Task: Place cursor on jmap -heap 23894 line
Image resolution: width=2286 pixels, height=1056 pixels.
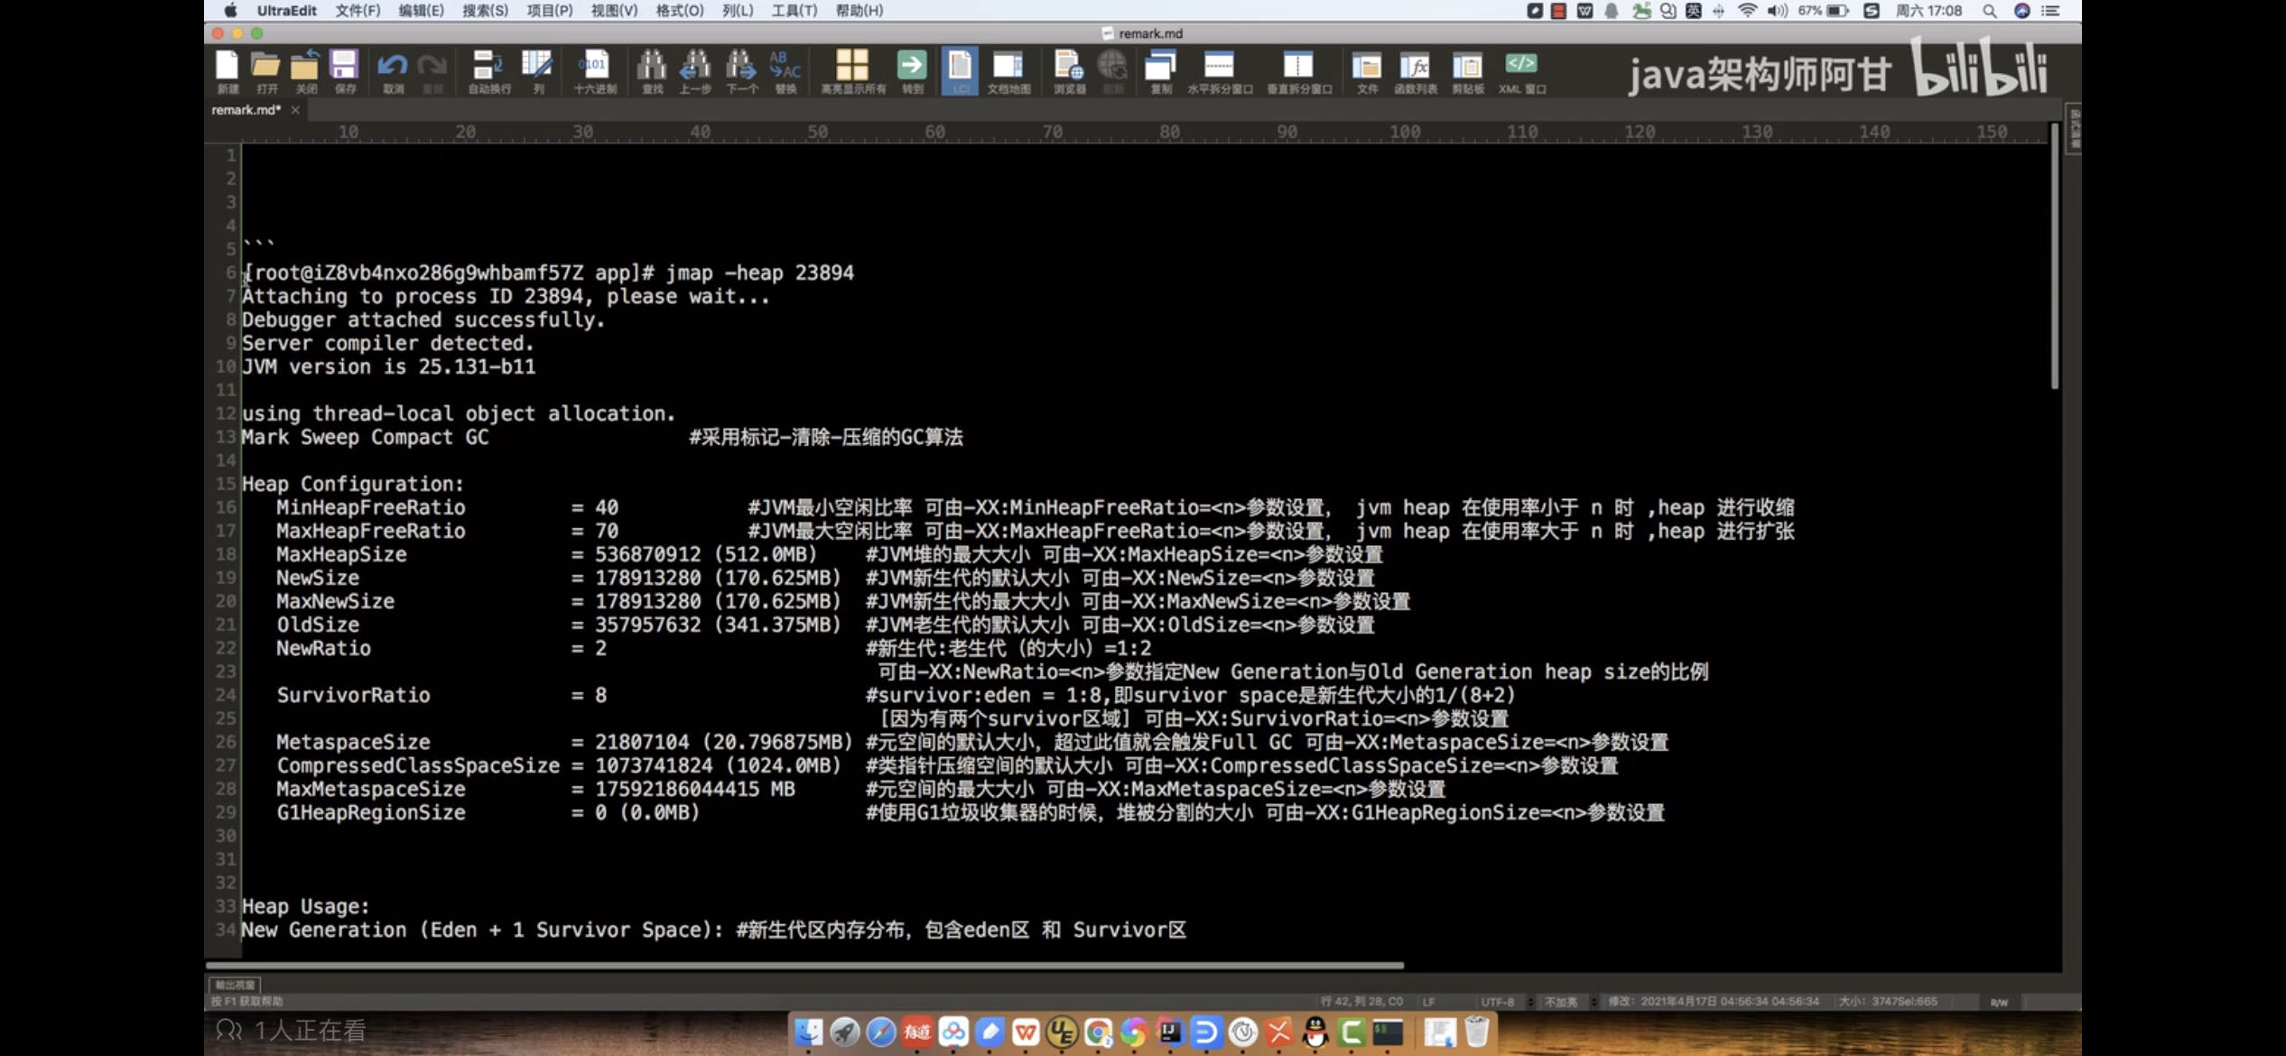Action: [548, 273]
